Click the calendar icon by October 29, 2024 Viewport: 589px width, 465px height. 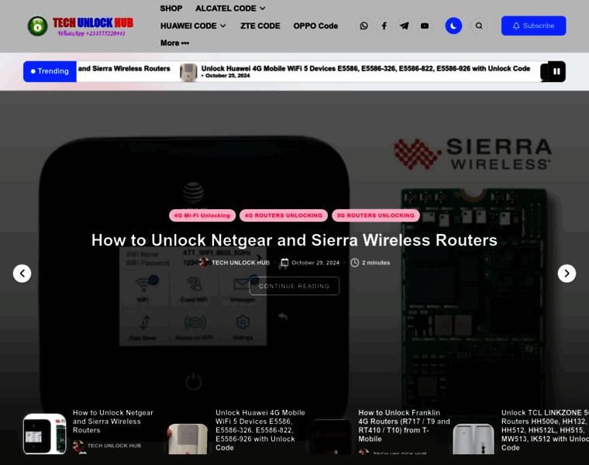coord(284,262)
